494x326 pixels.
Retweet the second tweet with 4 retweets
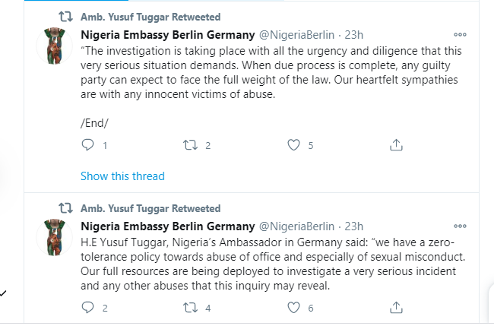190,308
